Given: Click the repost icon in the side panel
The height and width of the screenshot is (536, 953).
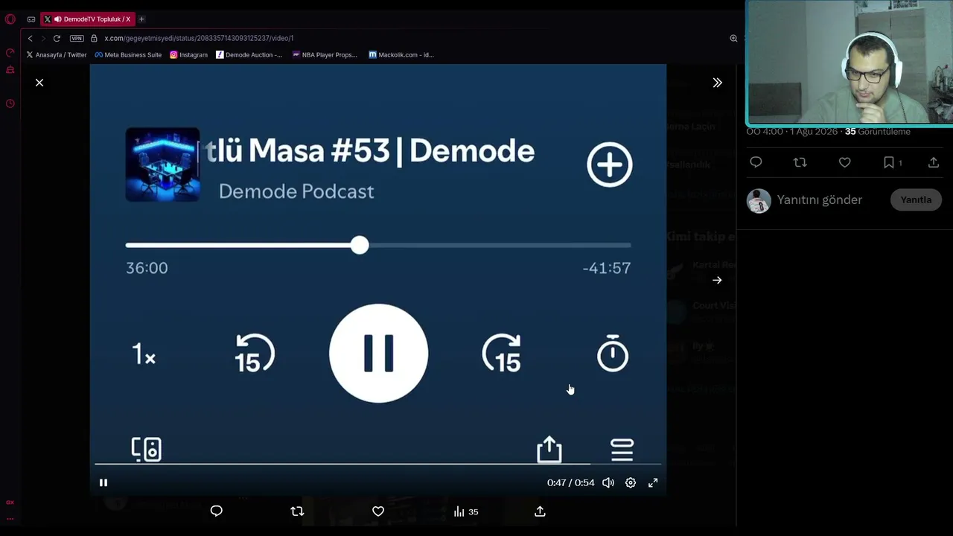Looking at the screenshot, I should click(x=800, y=162).
